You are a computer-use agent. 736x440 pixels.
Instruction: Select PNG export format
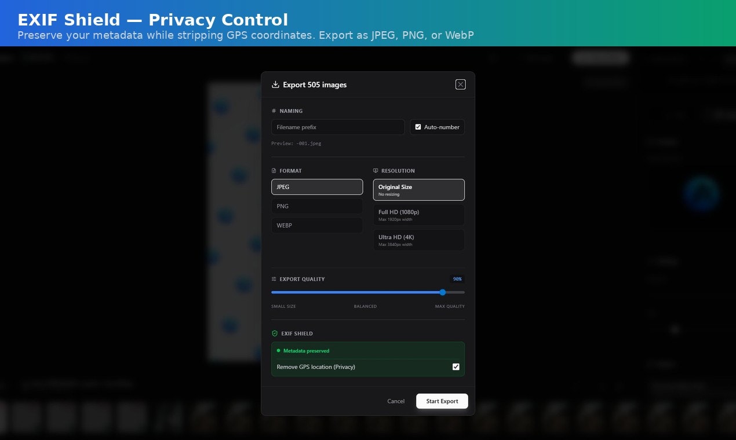[x=317, y=206]
